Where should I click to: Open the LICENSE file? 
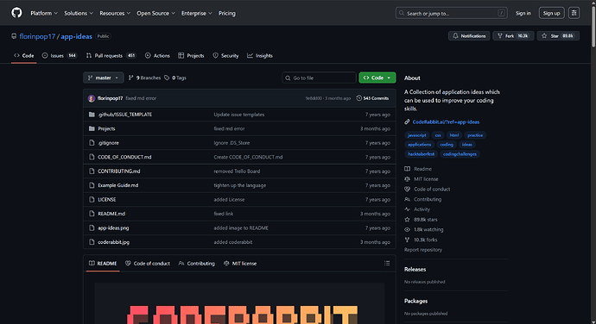tap(107, 200)
